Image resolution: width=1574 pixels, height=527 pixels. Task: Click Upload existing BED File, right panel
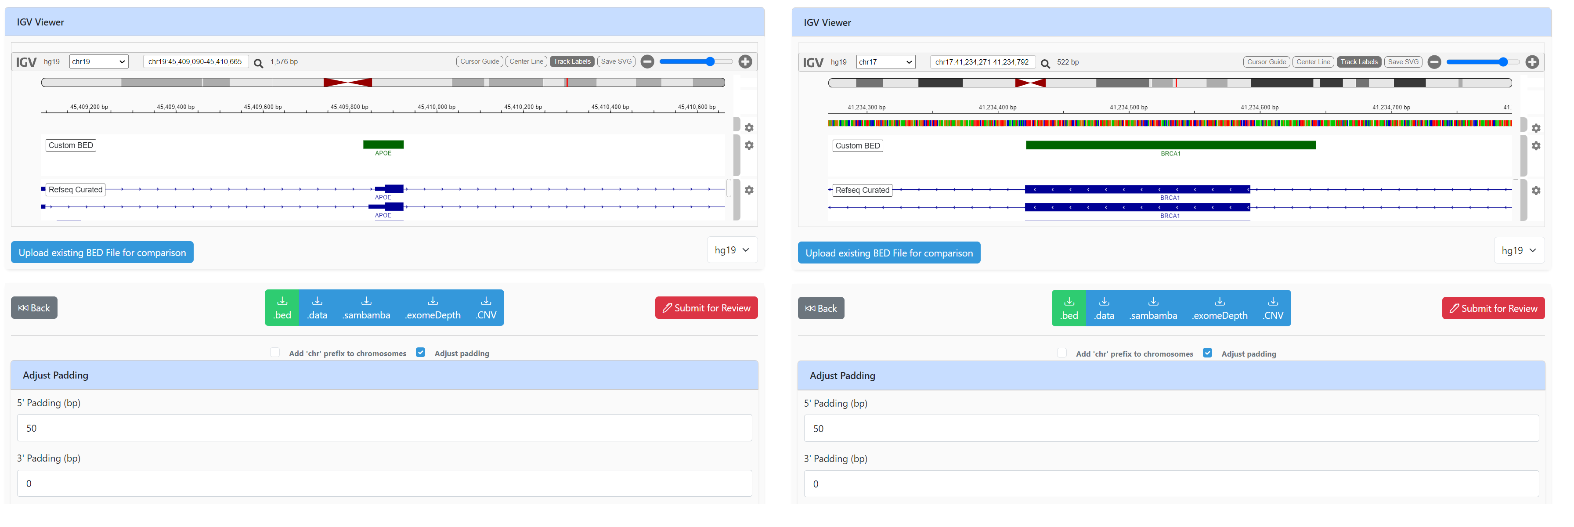pyautogui.click(x=889, y=253)
